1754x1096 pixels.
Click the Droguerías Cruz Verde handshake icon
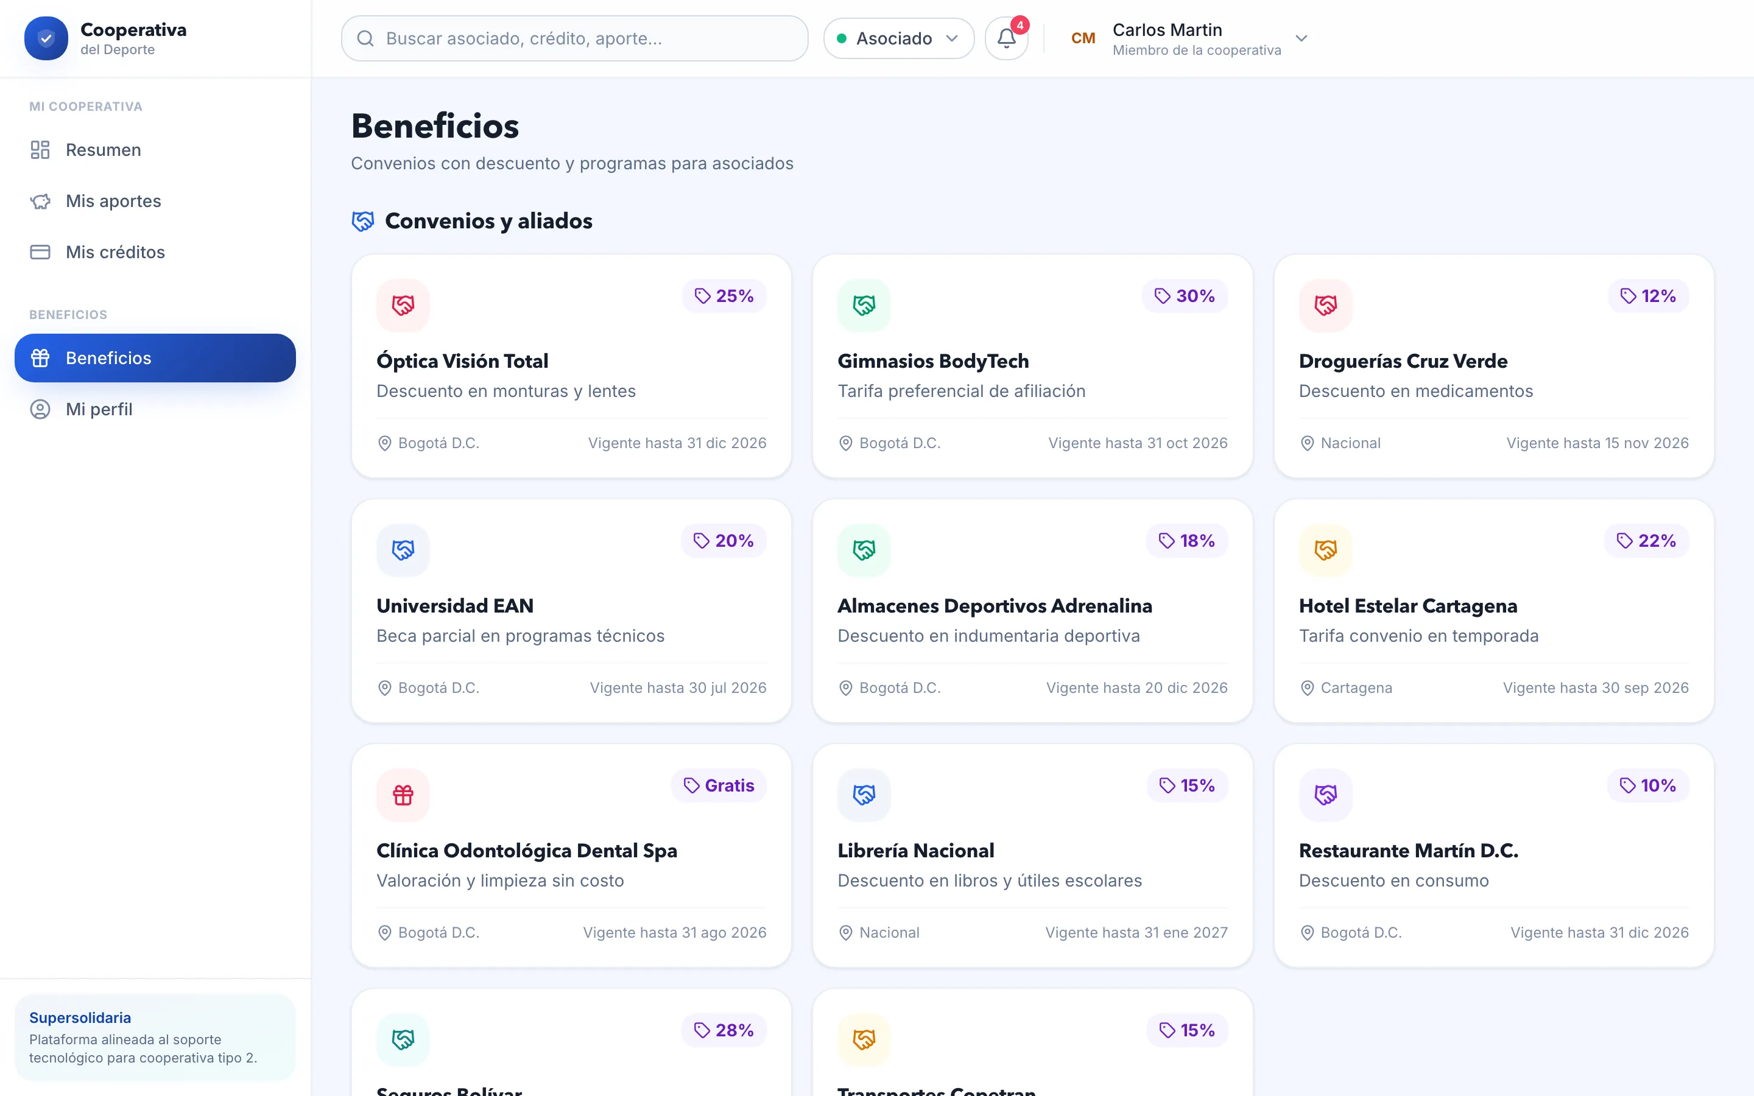[x=1326, y=305]
